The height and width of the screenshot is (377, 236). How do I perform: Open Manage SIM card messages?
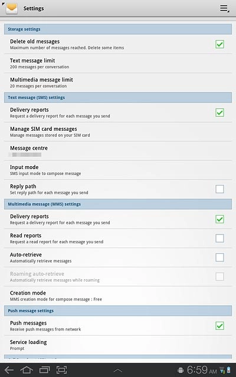(118, 132)
